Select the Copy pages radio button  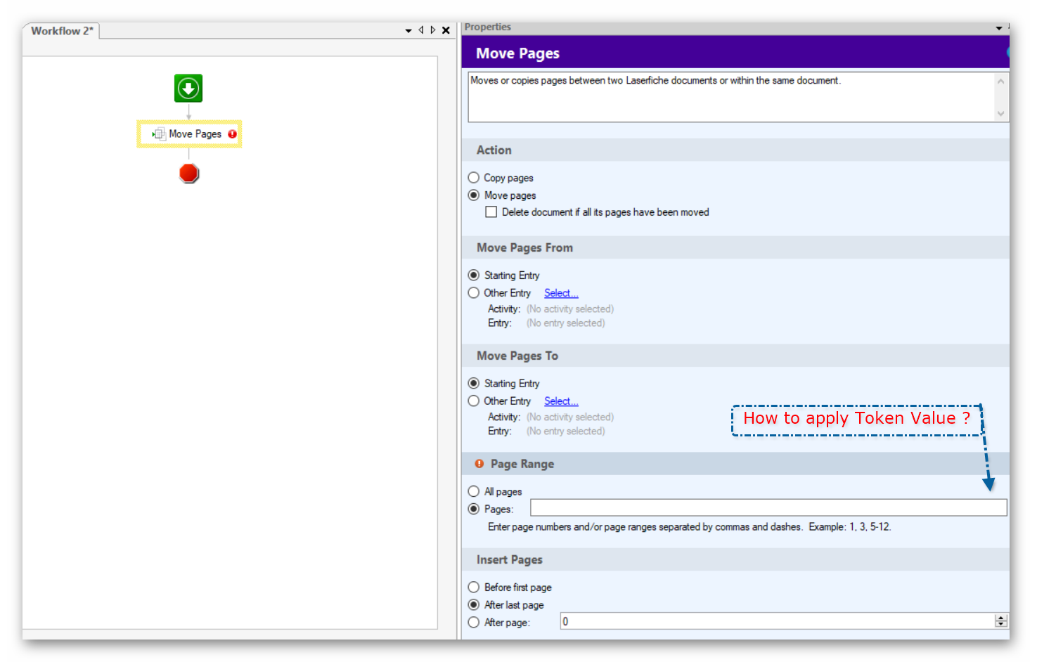coord(474,178)
